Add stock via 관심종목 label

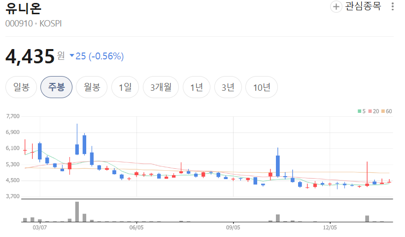pos(363,6)
